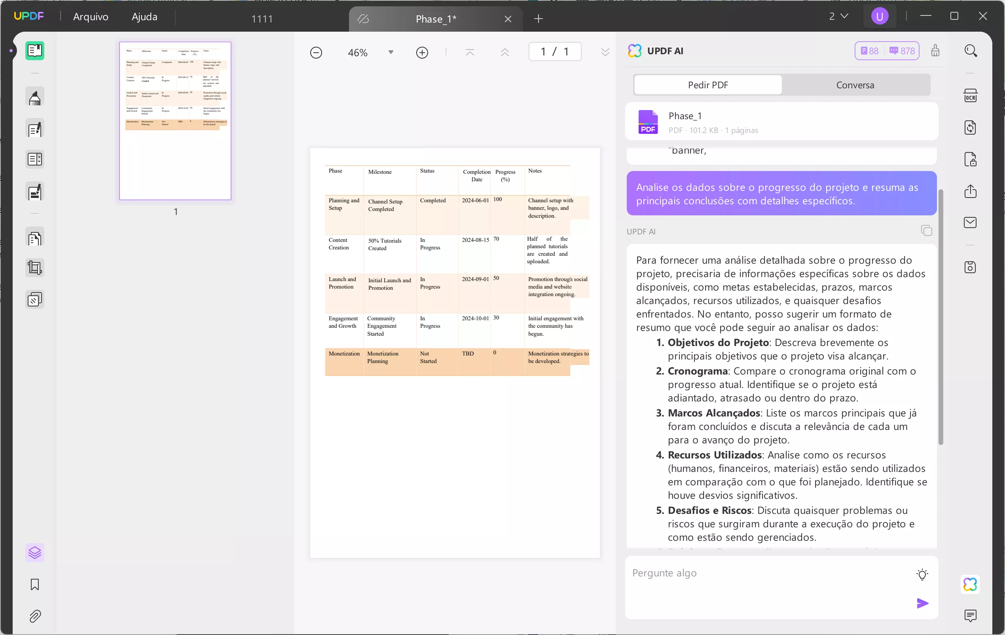Click the zoom in plus button

pos(422,53)
